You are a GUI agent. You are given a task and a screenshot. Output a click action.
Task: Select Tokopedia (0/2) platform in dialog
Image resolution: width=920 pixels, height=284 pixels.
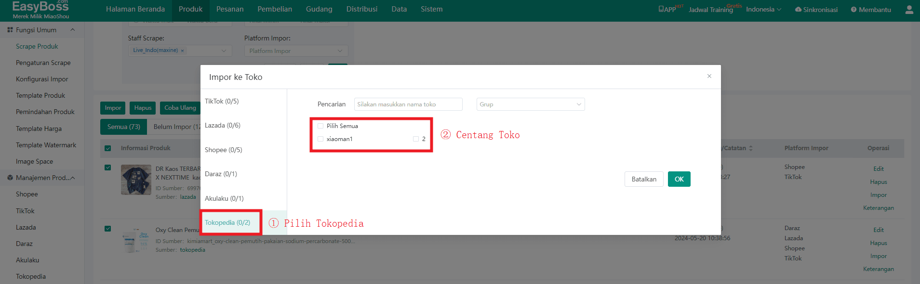227,223
